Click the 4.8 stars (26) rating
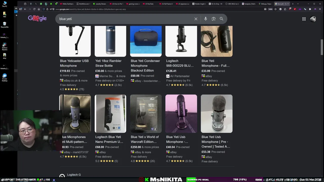Image resolution: width=324 pixels, height=182 pixels. [x=143, y=161]
